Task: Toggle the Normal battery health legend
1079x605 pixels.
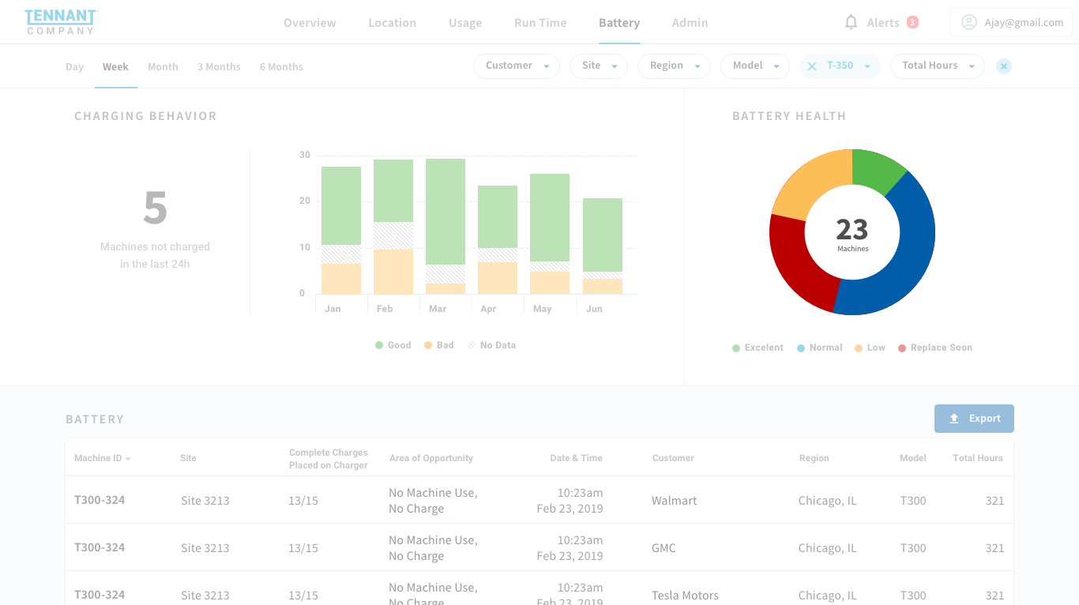Action: click(820, 348)
